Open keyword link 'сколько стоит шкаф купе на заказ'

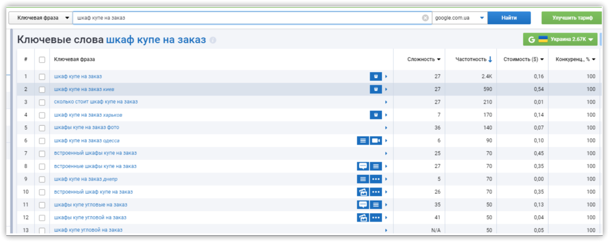pyautogui.click(x=96, y=102)
